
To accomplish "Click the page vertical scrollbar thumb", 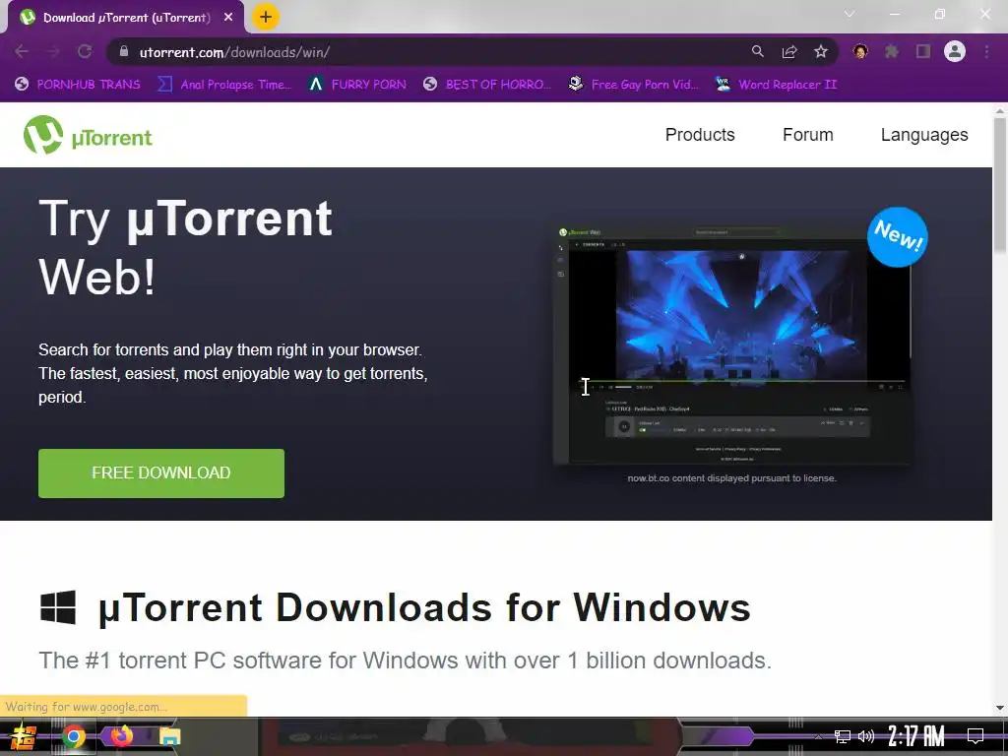I will 1000,185.
